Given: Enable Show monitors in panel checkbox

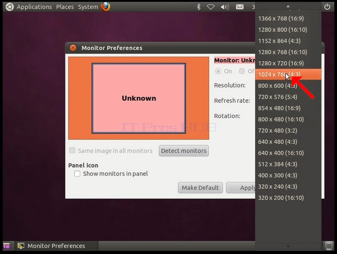Looking at the screenshot, I should click(x=77, y=174).
